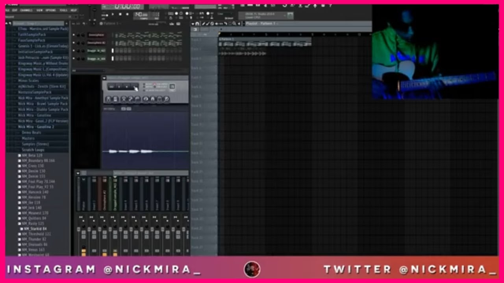Adjust the main volume slider in toolbar
This screenshot has height=283, width=504.
(x=90, y=12)
